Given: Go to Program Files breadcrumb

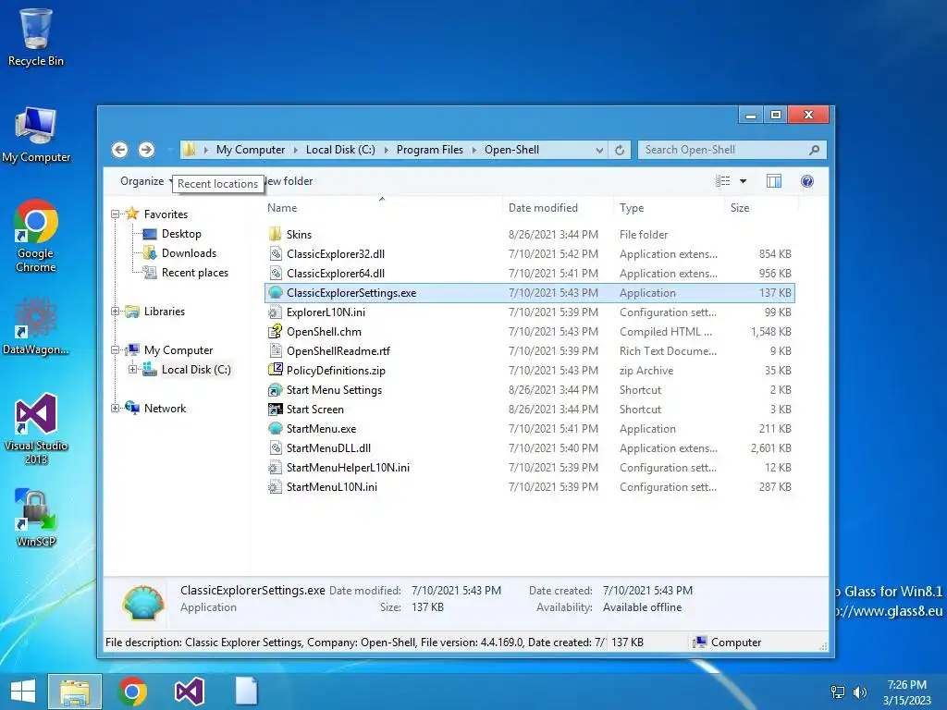Looking at the screenshot, I should [430, 150].
